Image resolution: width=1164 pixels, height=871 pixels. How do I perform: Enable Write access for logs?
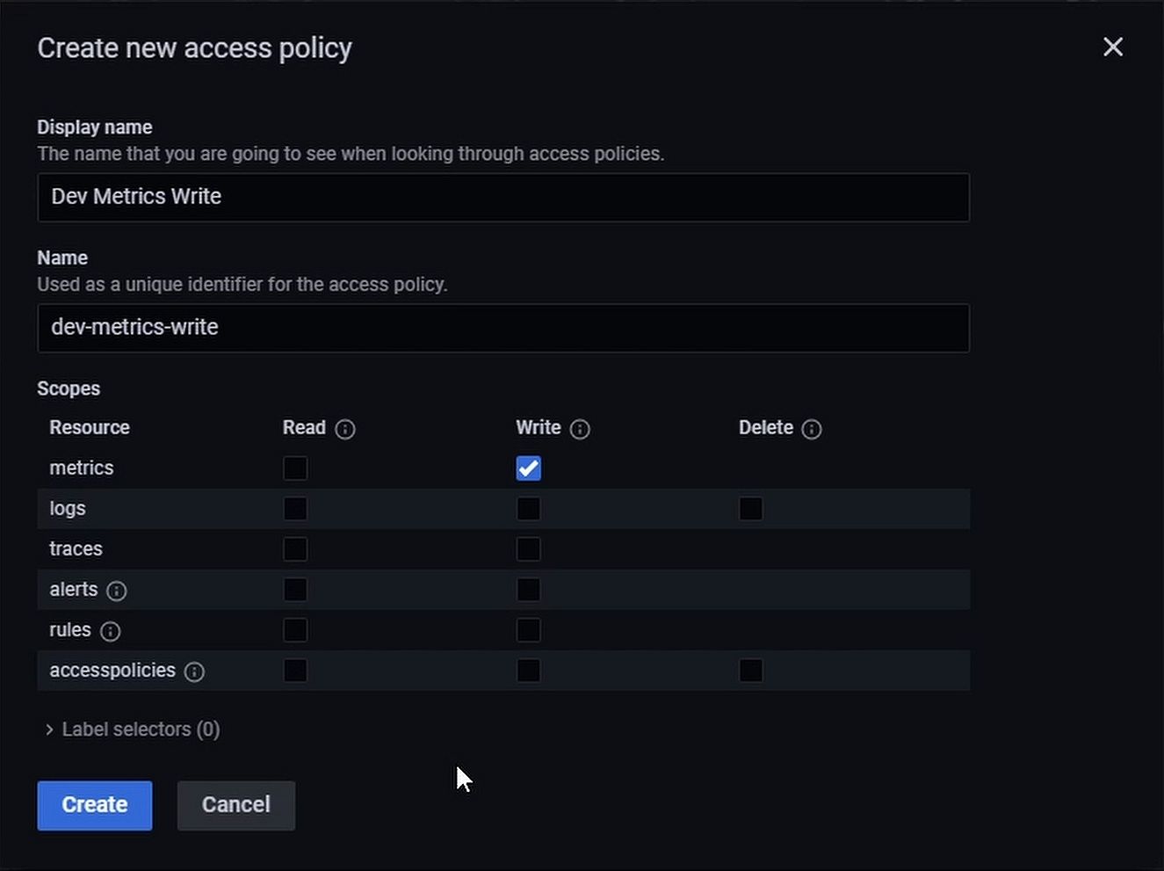528,509
